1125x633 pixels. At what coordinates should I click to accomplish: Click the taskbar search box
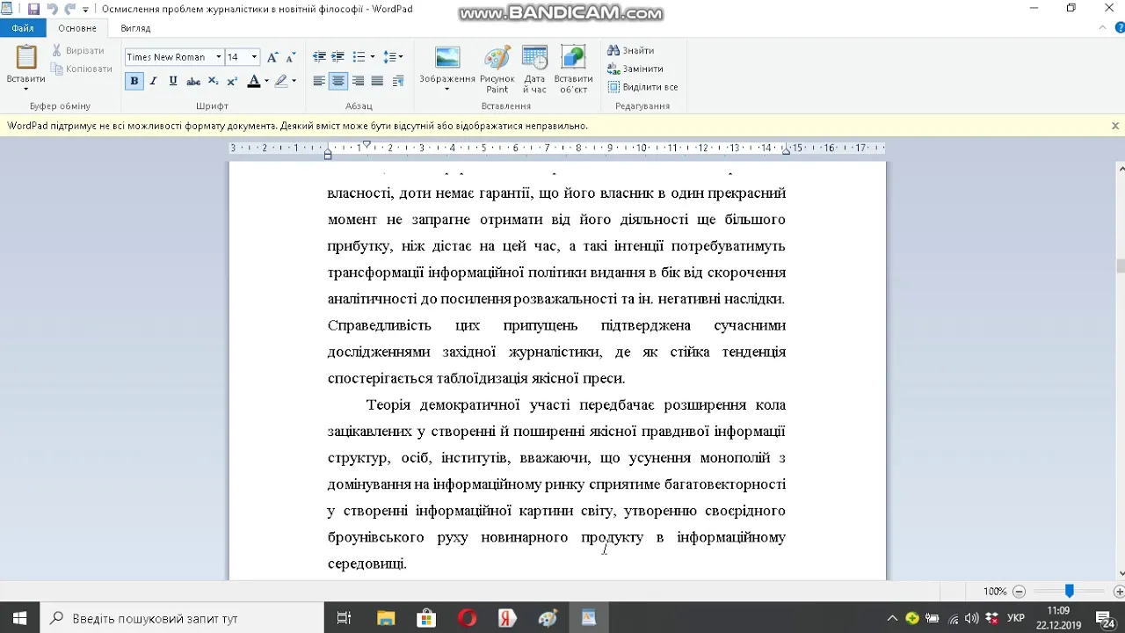(x=182, y=618)
